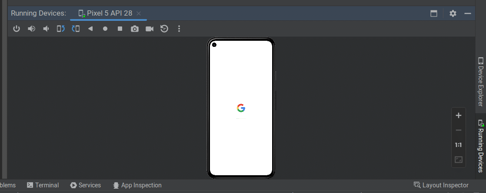486x193 pixels.
Task: Open the Terminal tool window
Action: [43, 185]
